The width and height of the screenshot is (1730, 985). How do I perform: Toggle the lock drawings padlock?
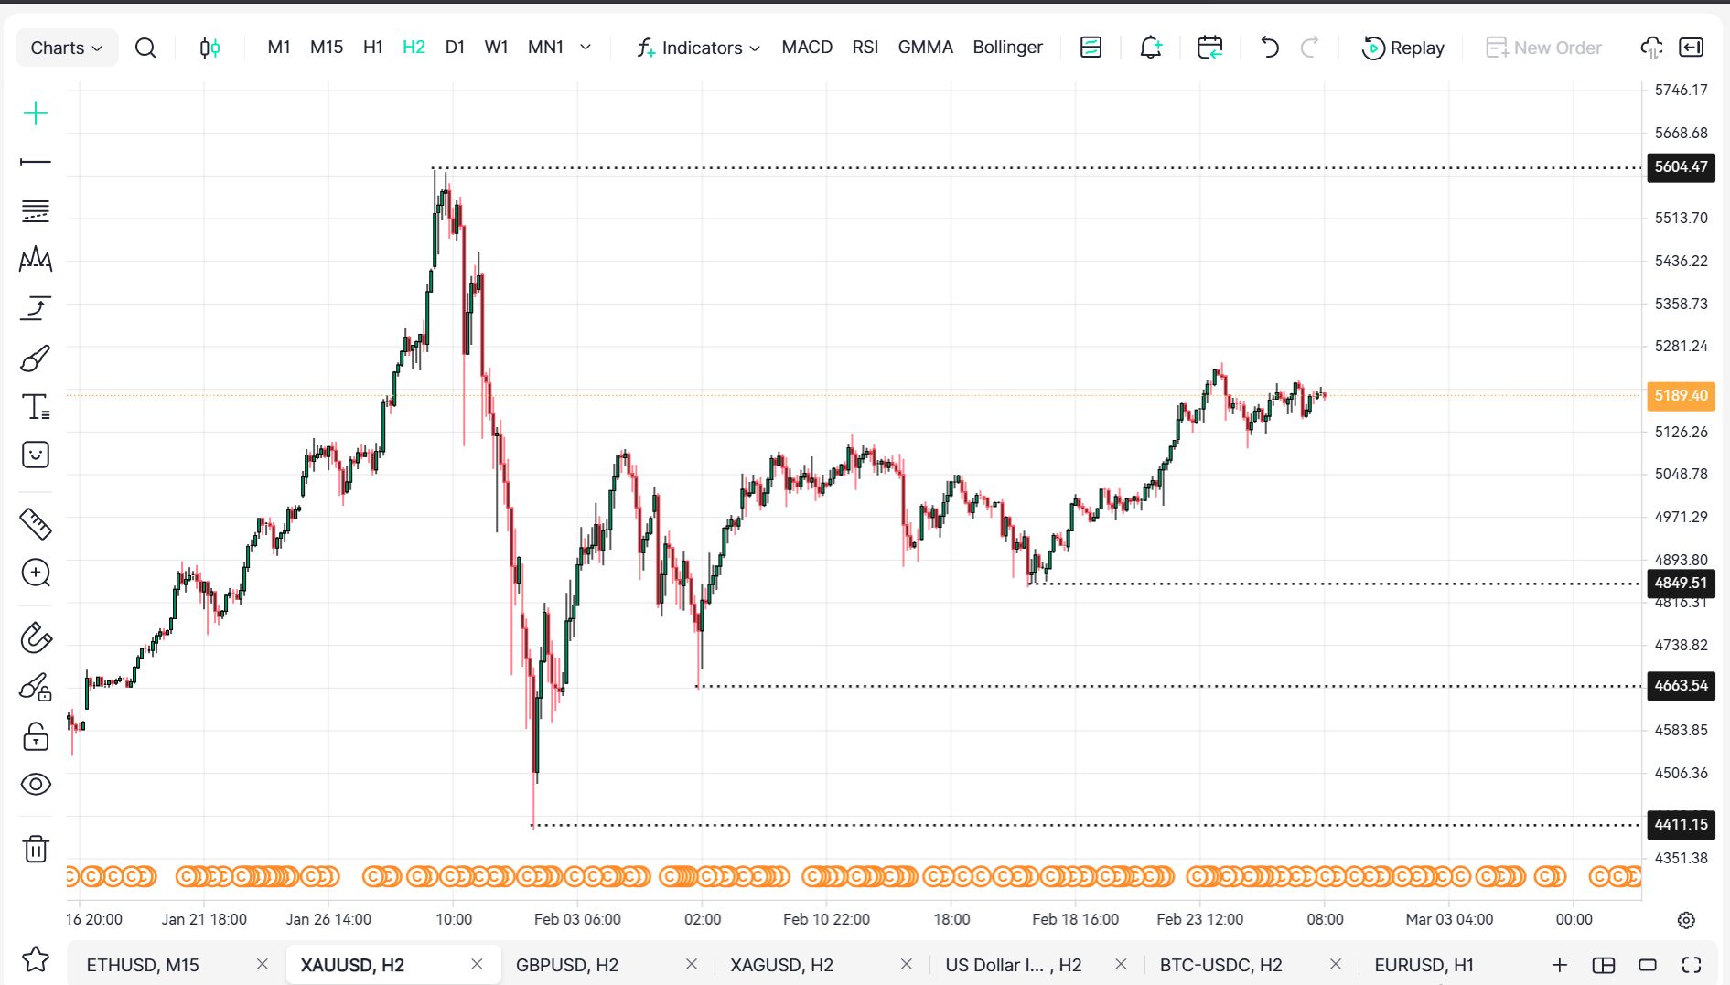pos(36,736)
